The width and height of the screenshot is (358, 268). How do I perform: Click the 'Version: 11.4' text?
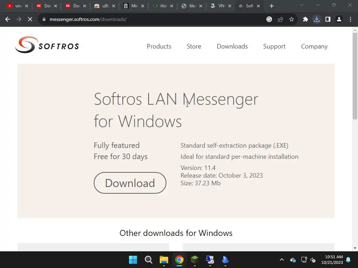[x=198, y=168]
